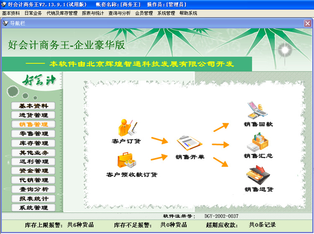
Task: Open the 日常业务 menu
Action: pos(33,13)
